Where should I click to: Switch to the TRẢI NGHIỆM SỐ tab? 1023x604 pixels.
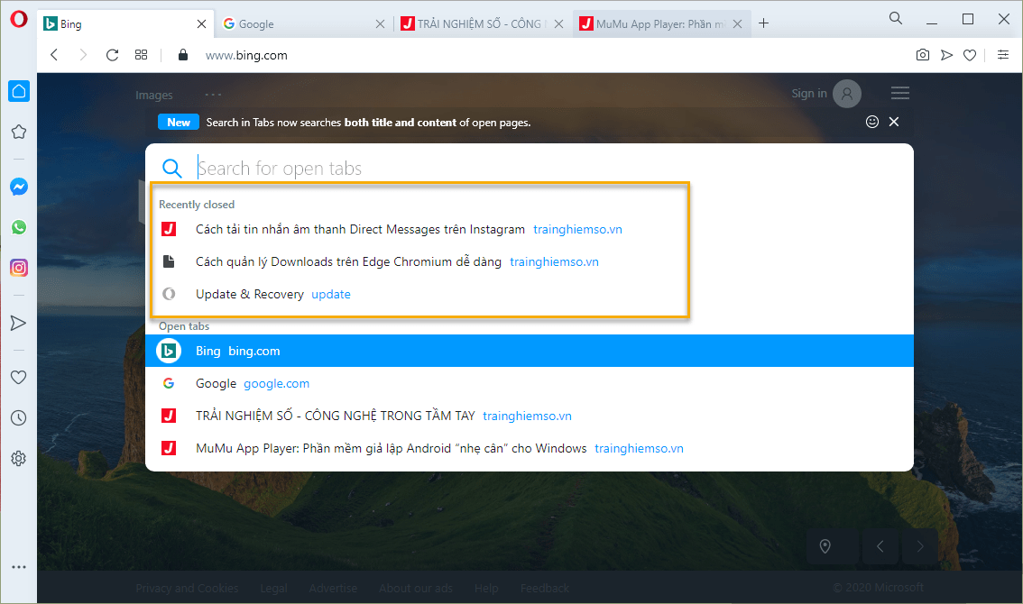[x=482, y=24]
